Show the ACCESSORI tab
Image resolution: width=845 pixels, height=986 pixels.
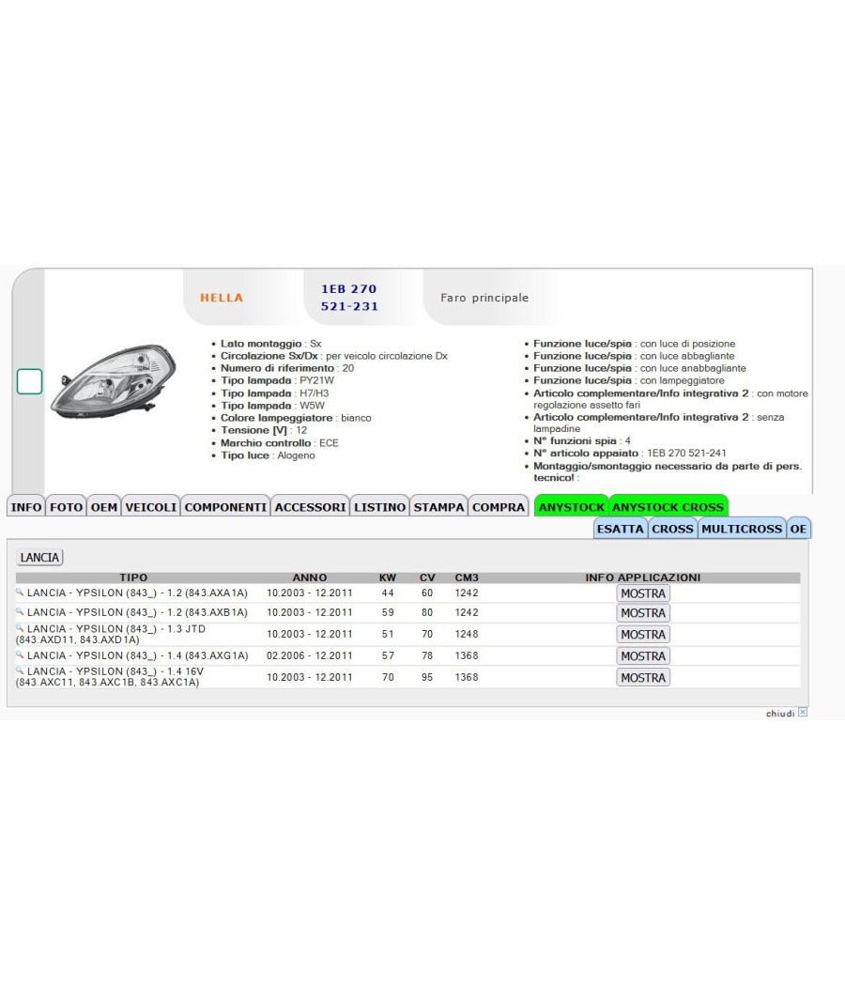(x=310, y=507)
